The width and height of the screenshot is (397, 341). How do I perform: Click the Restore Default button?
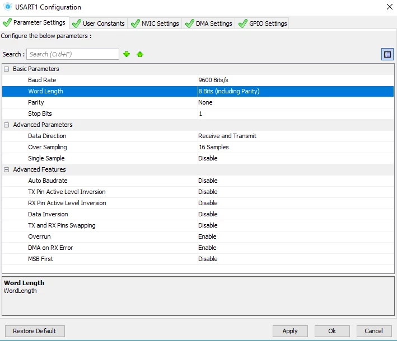[35, 331]
